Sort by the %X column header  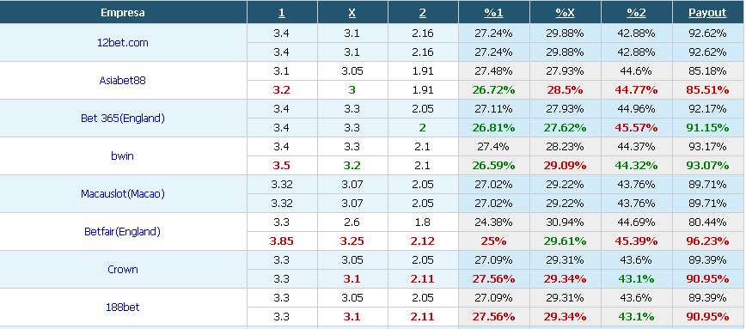(566, 13)
